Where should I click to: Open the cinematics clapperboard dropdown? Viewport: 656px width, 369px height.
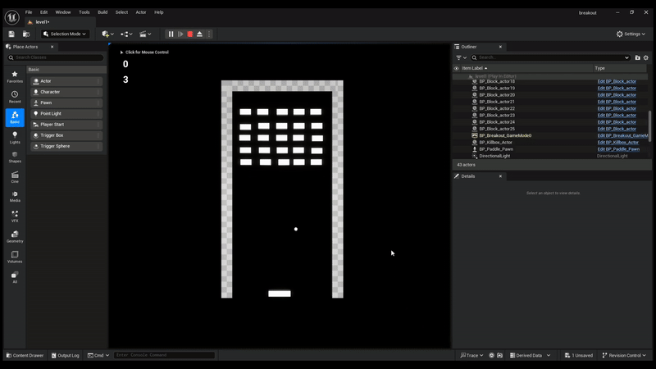point(145,34)
